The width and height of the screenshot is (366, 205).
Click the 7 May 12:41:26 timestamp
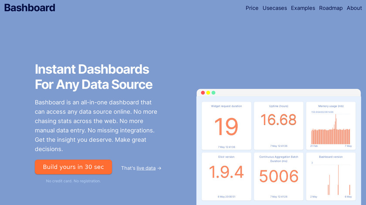click(279, 197)
